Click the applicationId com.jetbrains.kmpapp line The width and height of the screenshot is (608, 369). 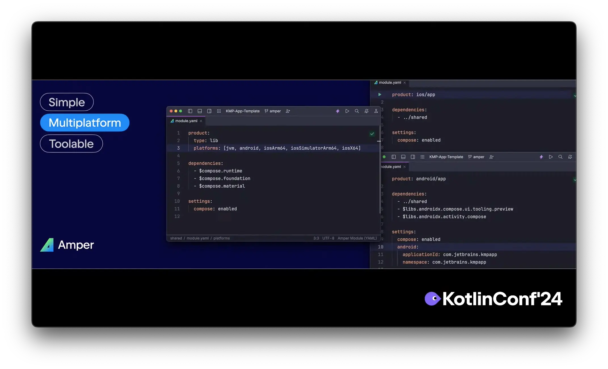tap(450, 255)
